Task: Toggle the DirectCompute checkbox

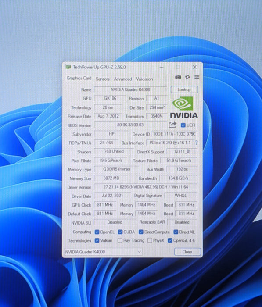Action: 141,232
